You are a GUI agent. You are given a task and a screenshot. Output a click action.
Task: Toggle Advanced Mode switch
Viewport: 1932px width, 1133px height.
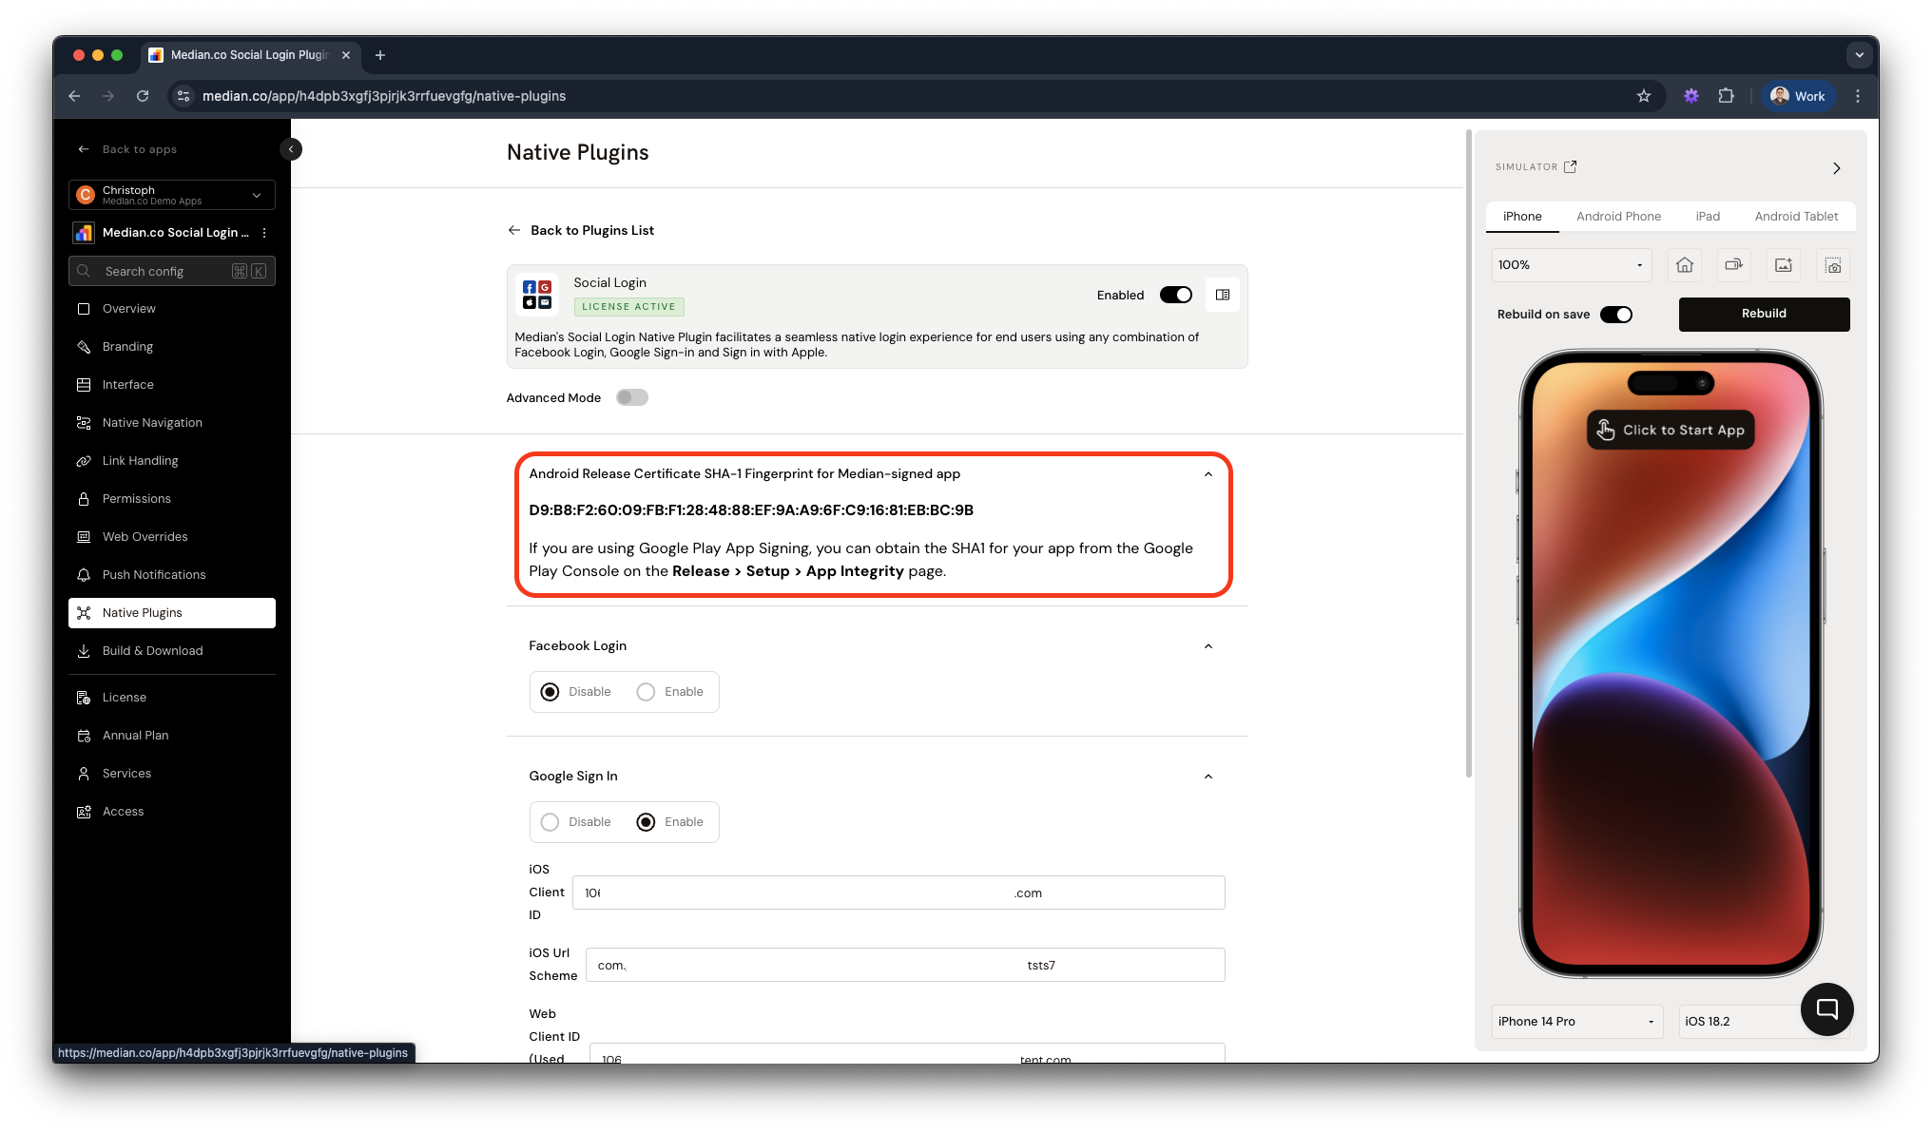(x=632, y=397)
